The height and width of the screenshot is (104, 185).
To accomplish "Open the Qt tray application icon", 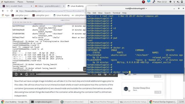I will pos(149,1).
